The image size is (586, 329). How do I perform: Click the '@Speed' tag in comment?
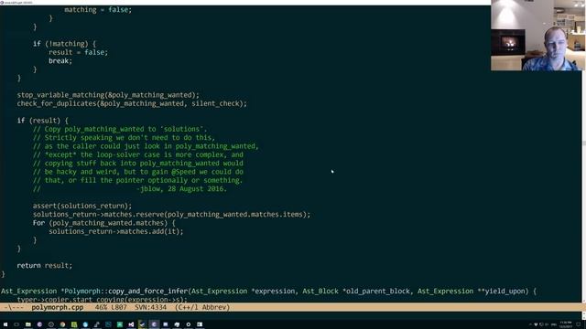(183, 172)
